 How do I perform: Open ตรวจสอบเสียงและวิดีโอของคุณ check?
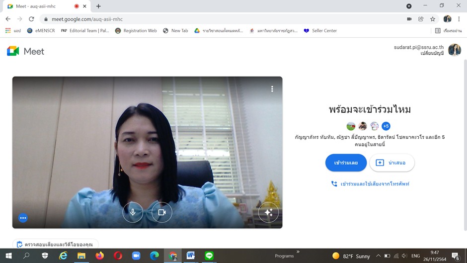[x=55, y=245]
